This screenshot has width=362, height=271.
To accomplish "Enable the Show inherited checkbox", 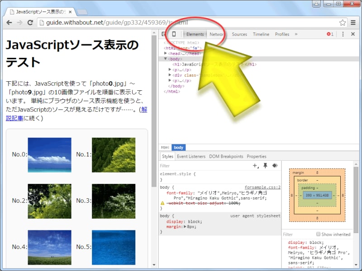I will pos(318,234).
